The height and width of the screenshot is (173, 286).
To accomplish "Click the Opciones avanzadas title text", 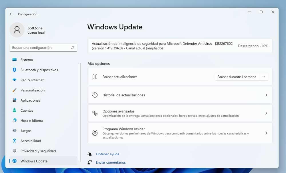I will (x=118, y=111).
